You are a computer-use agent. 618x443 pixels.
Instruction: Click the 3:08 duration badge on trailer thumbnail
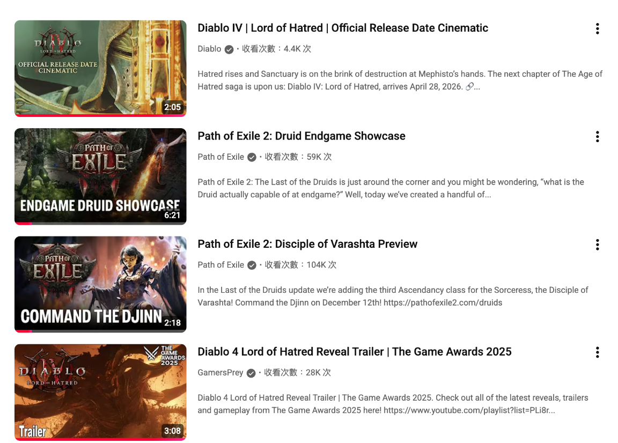click(x=173, y=431)
